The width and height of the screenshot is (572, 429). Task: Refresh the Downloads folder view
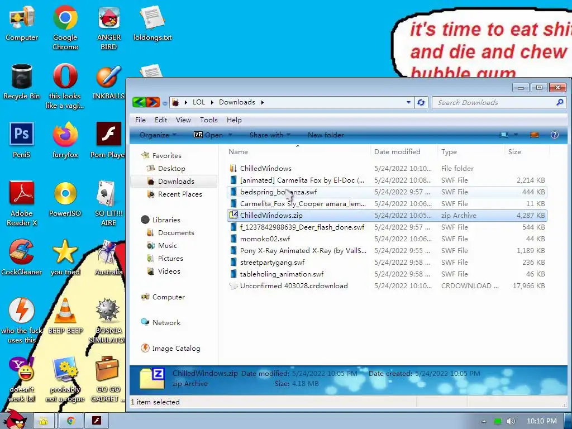[421, 103]
